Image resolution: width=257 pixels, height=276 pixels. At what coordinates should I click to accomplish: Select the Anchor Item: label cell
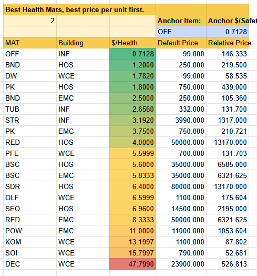[181, 21]
